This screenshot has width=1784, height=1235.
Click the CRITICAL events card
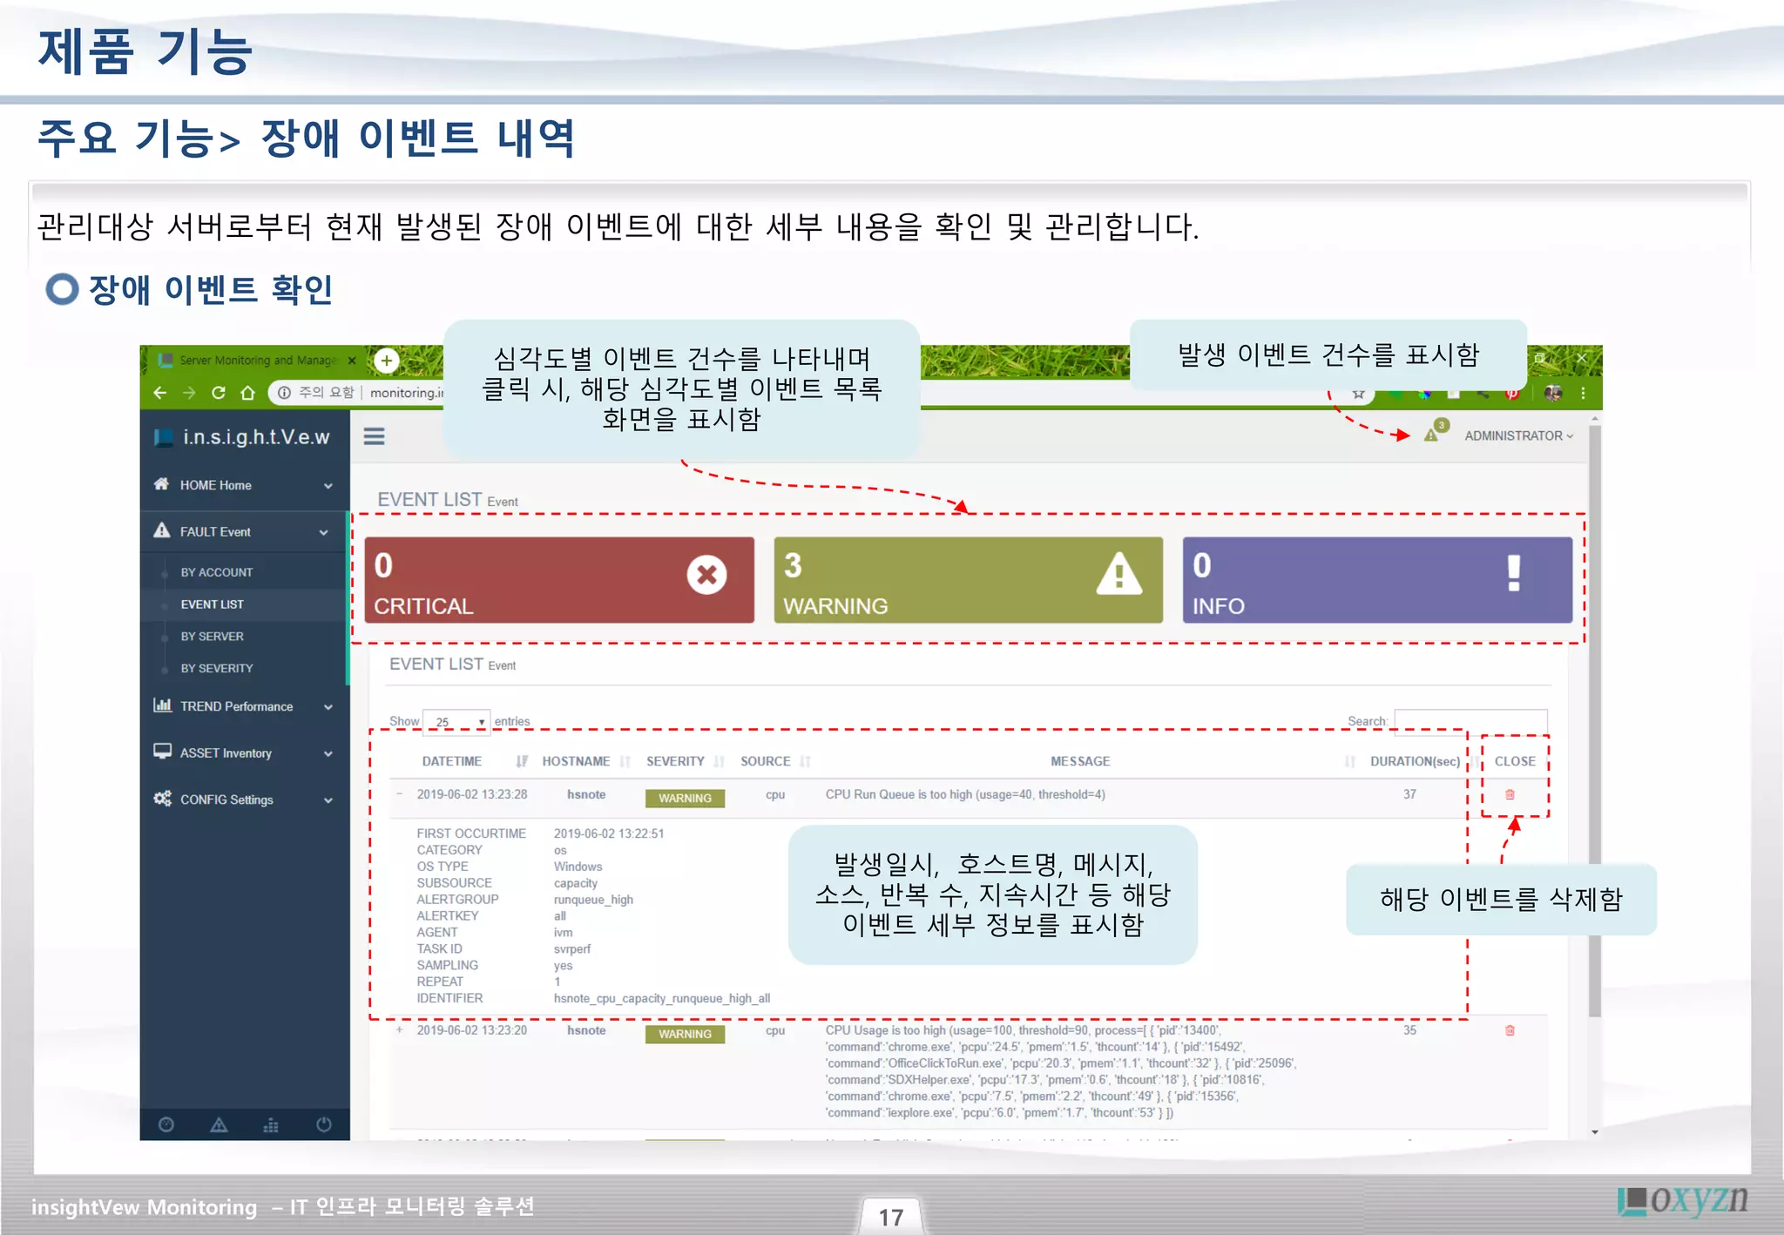[x=559, y=580]
